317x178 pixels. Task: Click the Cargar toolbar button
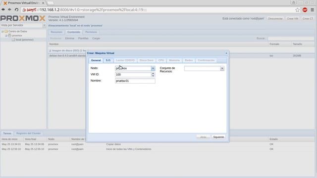click(x=96, y=38)
